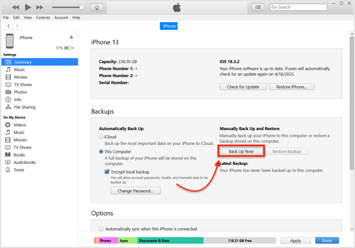Click the Search input field
355x248 pixels.
click(298, 7)
